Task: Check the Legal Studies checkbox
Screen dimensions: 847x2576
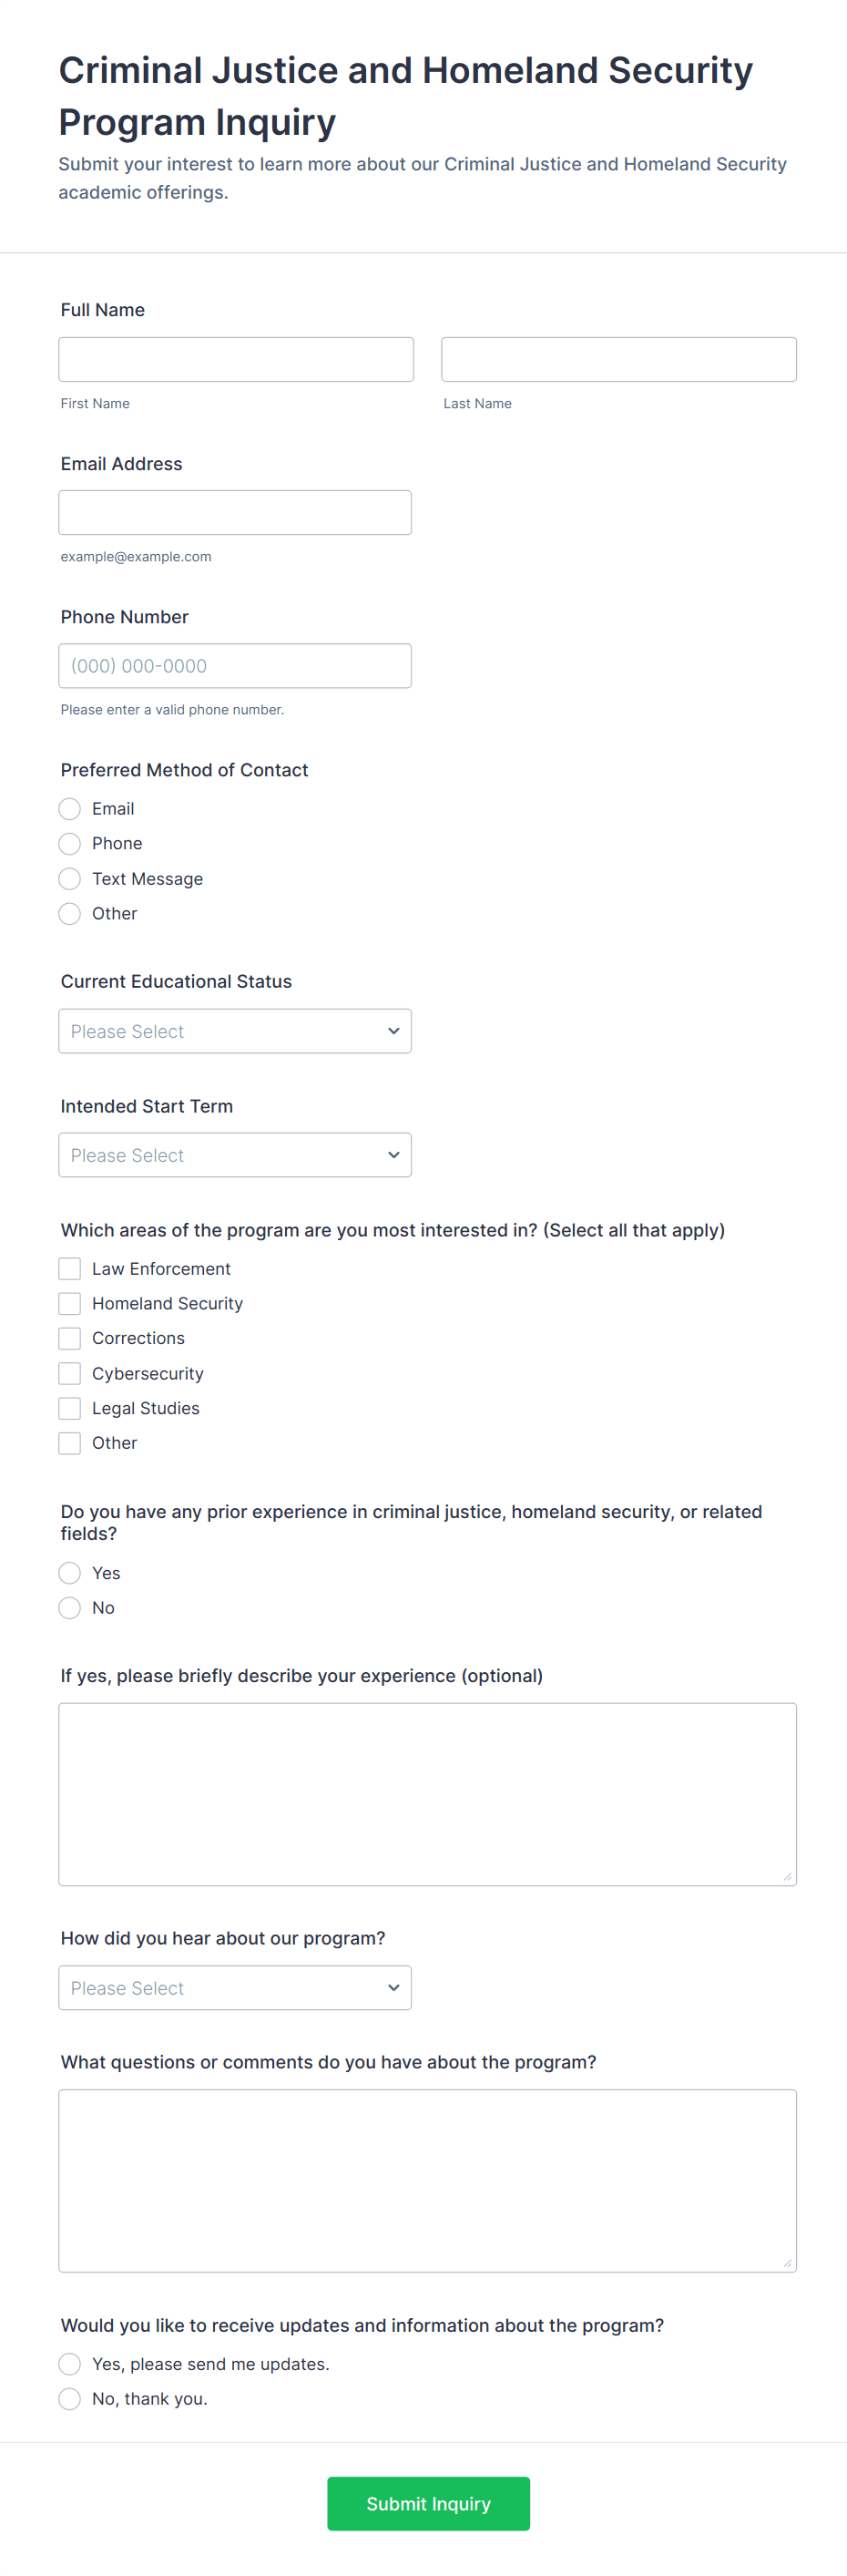Action: 70,1408
